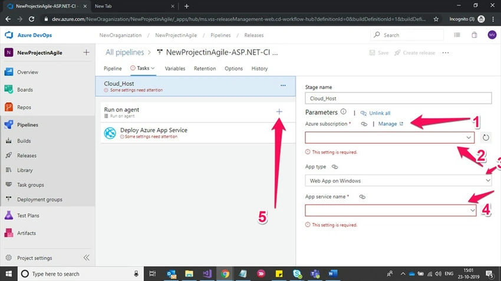Open the App type dropdown

(x=398, y=180)
